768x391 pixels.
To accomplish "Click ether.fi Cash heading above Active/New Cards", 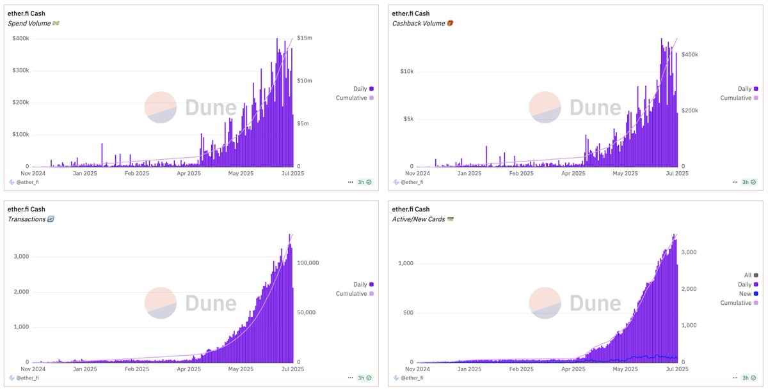I will 410,209.
